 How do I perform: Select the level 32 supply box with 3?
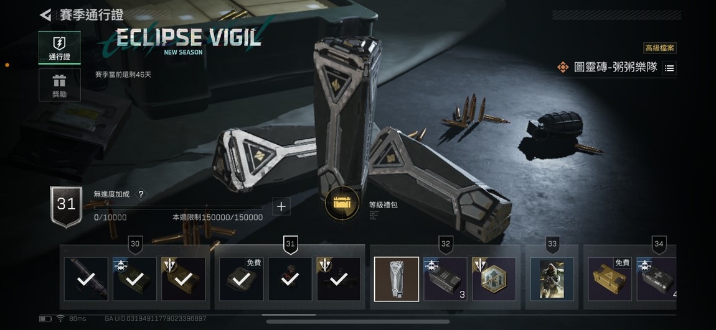point(445,279)
